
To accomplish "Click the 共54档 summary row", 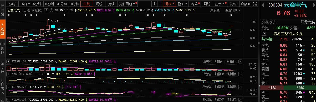I will pos(288,39).
